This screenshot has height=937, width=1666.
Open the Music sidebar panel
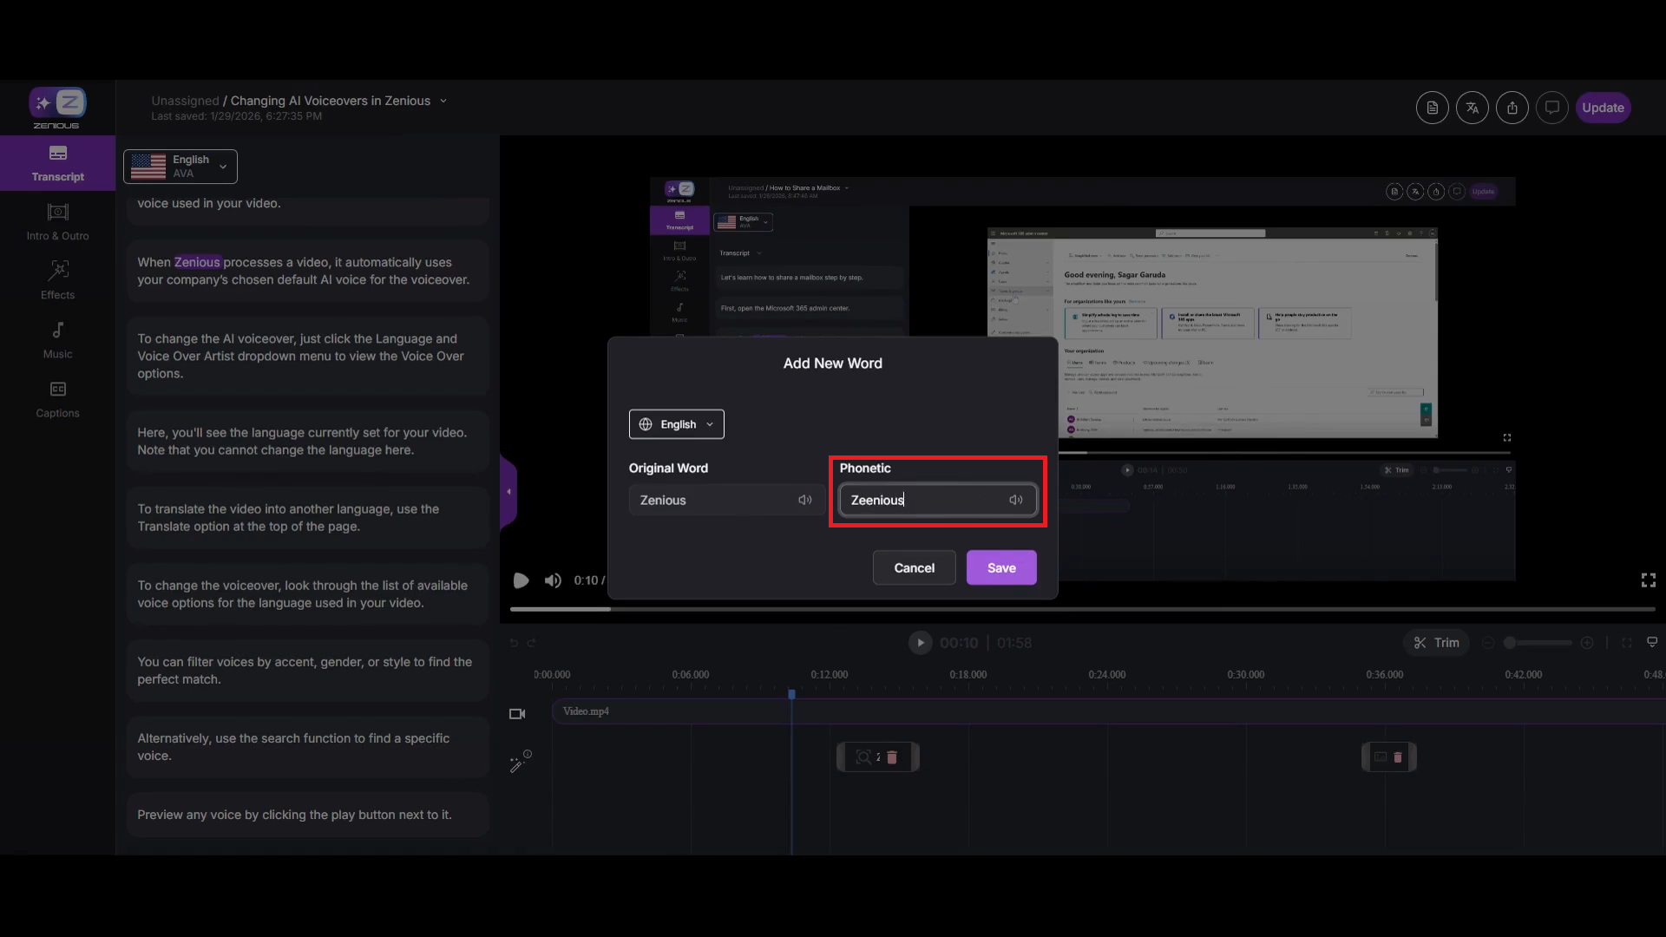point(57,340)
